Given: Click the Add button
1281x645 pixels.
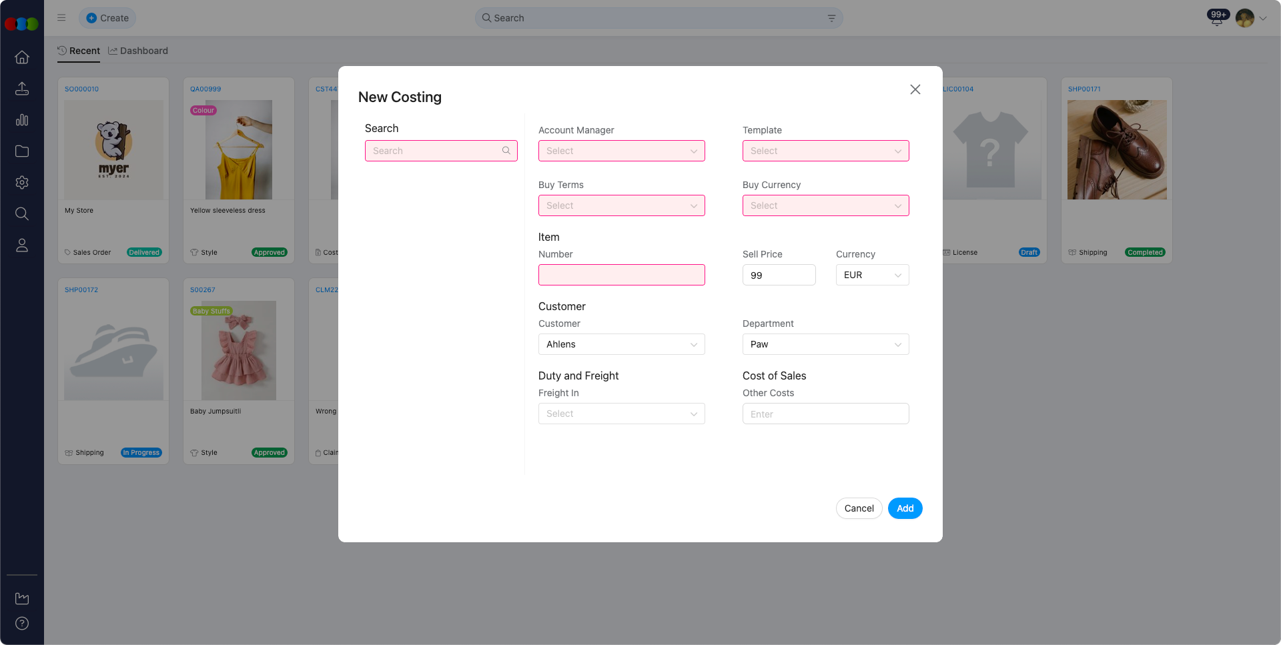Looking at the screenshot, I should [x=905, y=508].
